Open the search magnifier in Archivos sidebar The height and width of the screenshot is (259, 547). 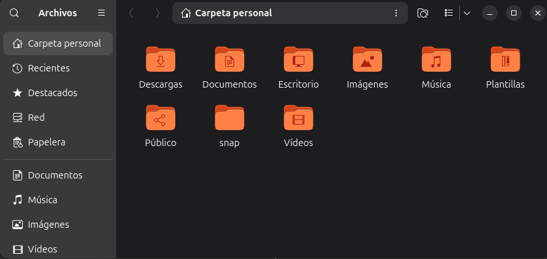click(x=14, y=13)
